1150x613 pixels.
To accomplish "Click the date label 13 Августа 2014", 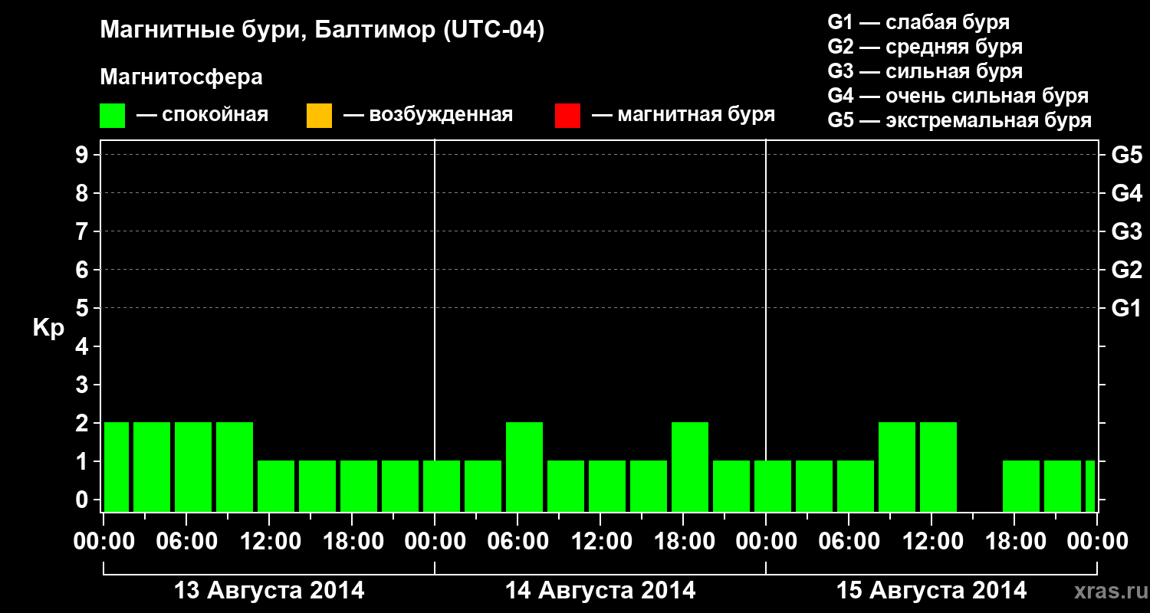I will pyautogui.click(x=269, y=590).
